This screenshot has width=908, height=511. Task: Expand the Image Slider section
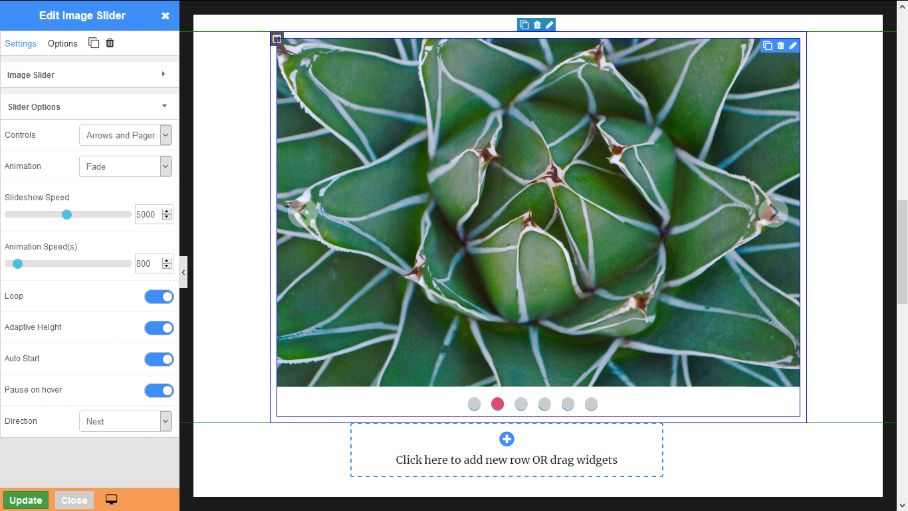[86, 75]
